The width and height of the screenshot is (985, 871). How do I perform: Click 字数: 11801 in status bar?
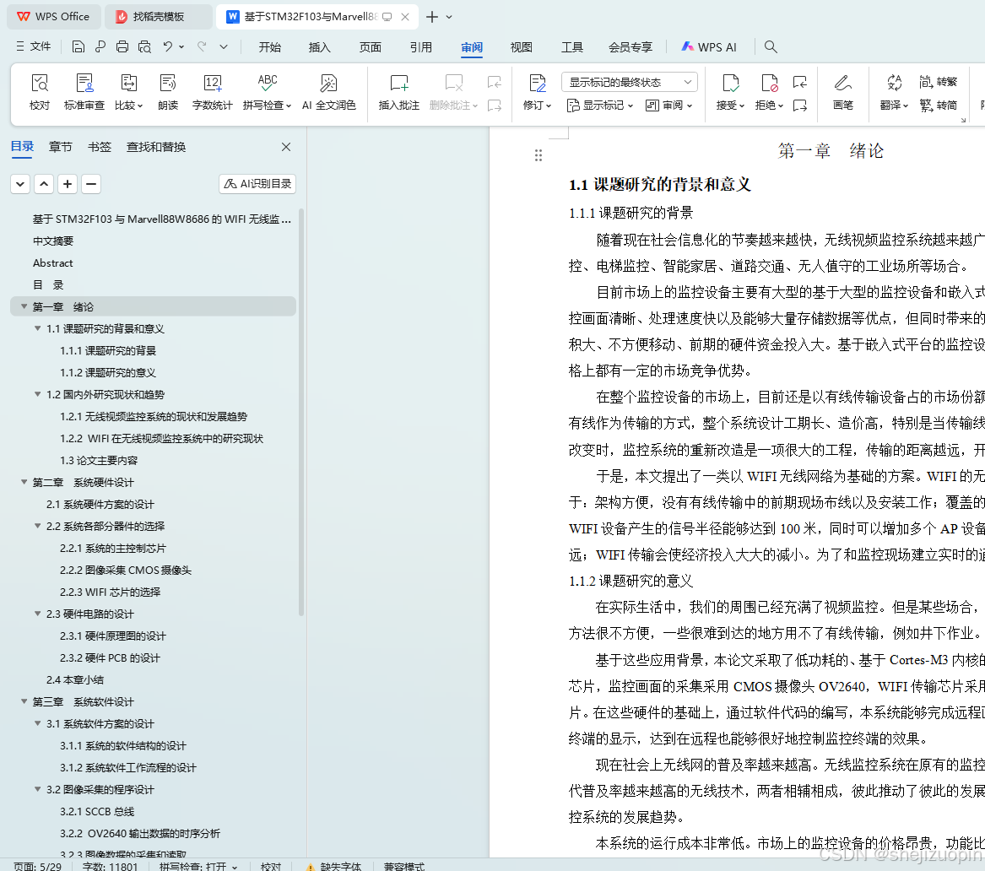[x=110, y=866]
